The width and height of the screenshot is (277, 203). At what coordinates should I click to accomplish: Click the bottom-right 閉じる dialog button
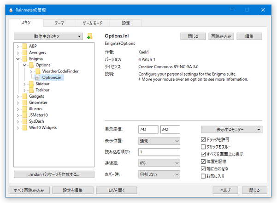click(254, 190)
